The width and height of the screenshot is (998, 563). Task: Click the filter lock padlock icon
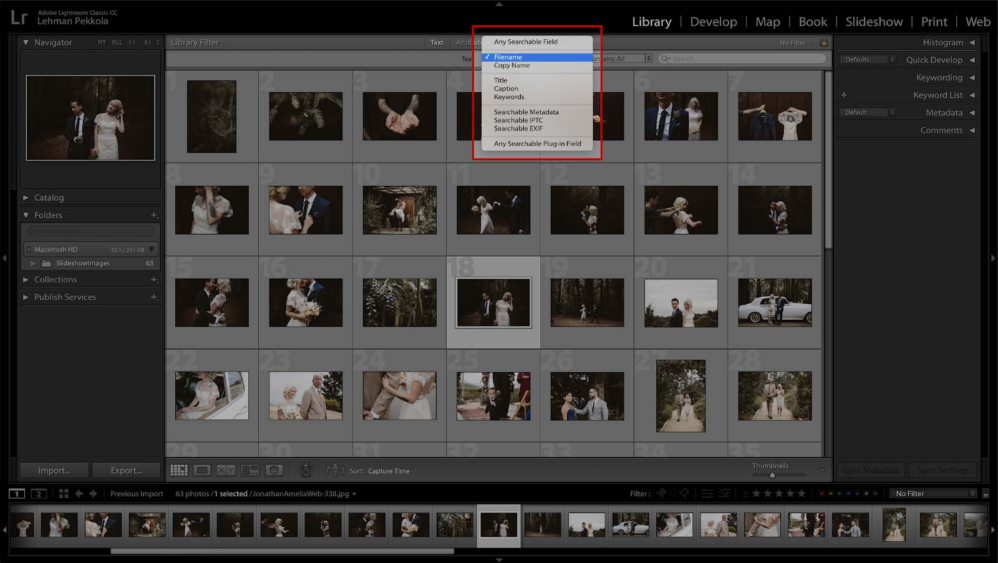pyautogui.click(x=824, y=42)
